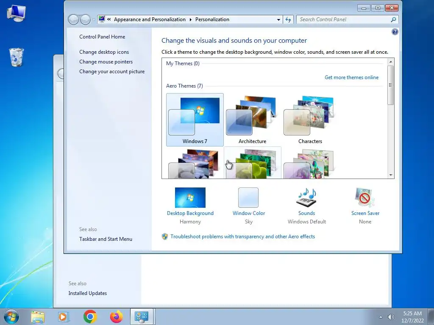Click the Forward navigation arrow button
Image resolution: width=434 pixels, height=325 pixels.
click(x=85, y=19)
